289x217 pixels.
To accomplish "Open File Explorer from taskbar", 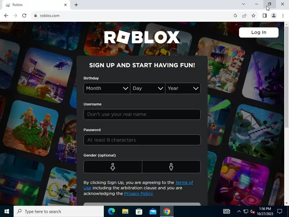I will coord(125,211).
